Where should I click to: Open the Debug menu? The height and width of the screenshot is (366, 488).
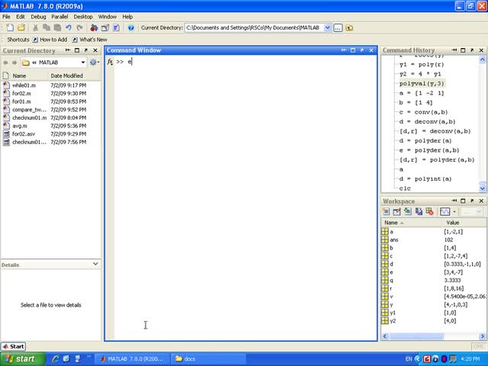point(38,17)
